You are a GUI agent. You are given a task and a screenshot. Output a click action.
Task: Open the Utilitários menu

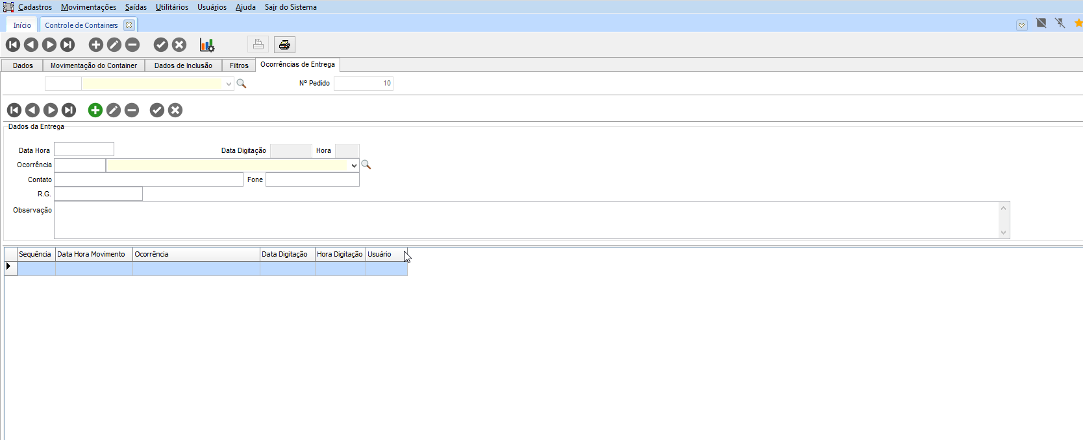[172, 7]
